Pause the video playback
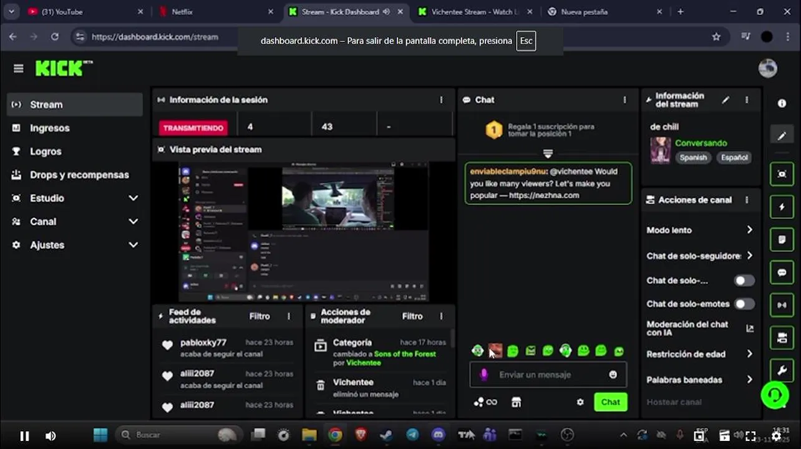The image size is (801, 449). click(24, 436)
